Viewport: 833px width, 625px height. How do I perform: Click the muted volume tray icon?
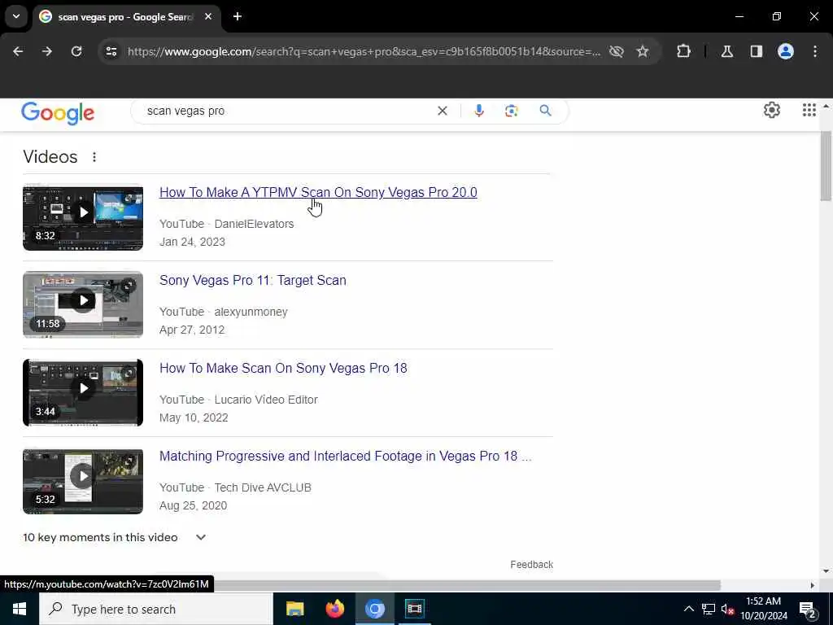pyautogui.click(x=727, y=609)
